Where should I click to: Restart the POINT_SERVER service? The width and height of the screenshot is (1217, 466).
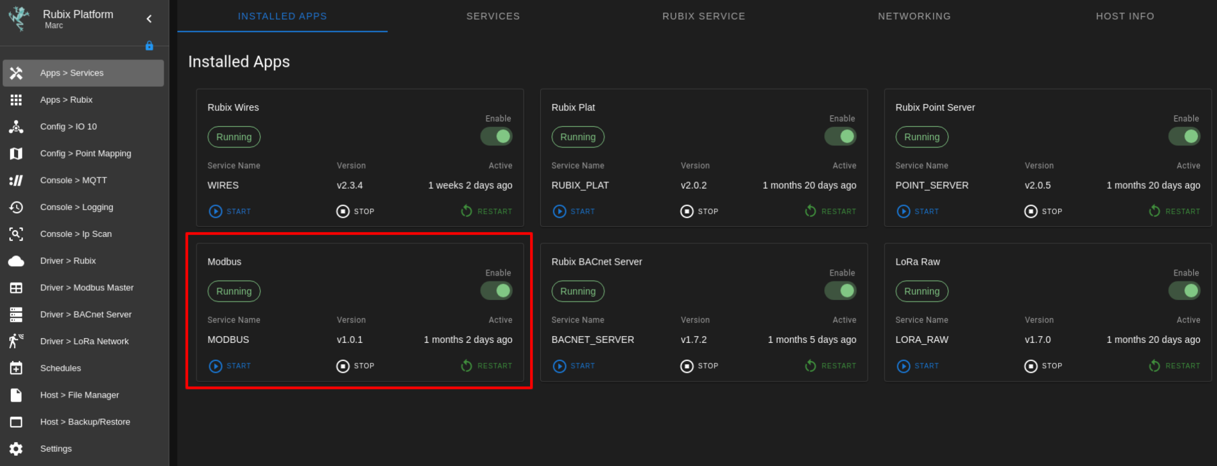coord(1175,212)
